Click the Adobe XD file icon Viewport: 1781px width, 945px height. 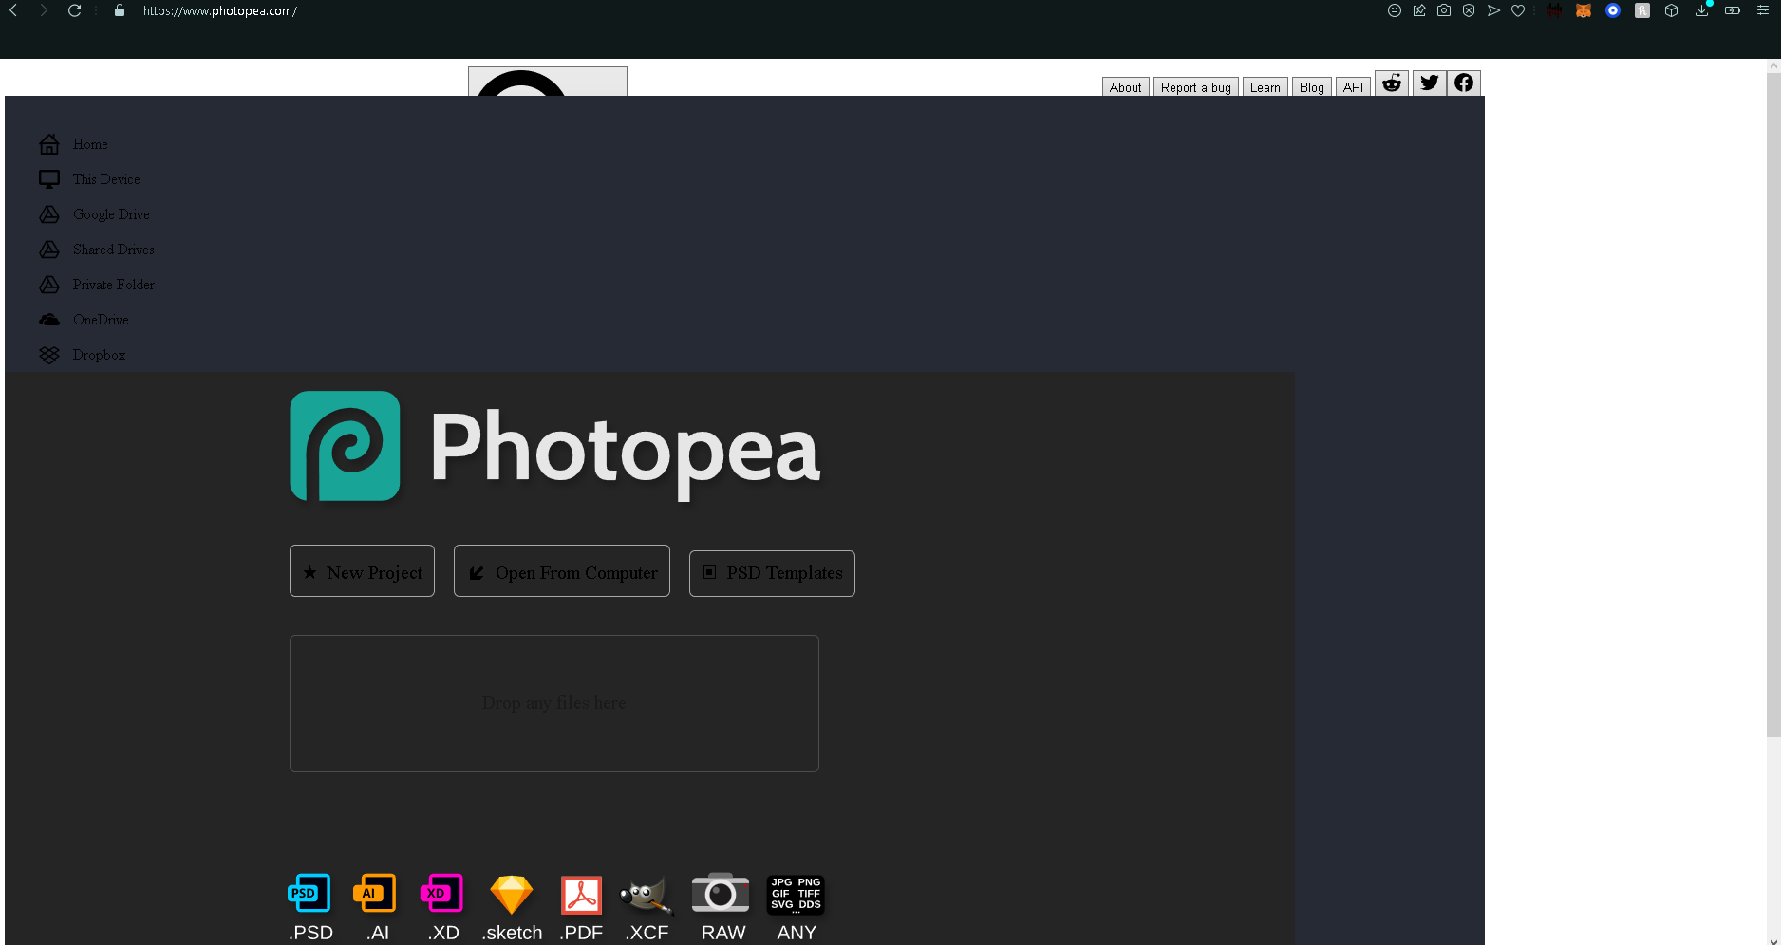(441, 893)
